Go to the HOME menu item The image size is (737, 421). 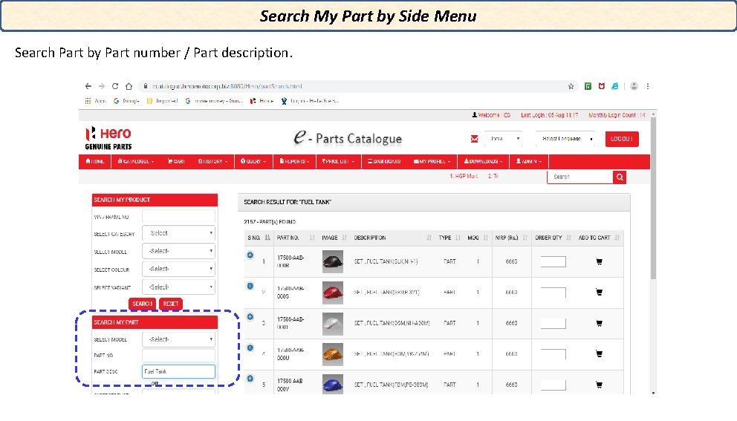95,161
